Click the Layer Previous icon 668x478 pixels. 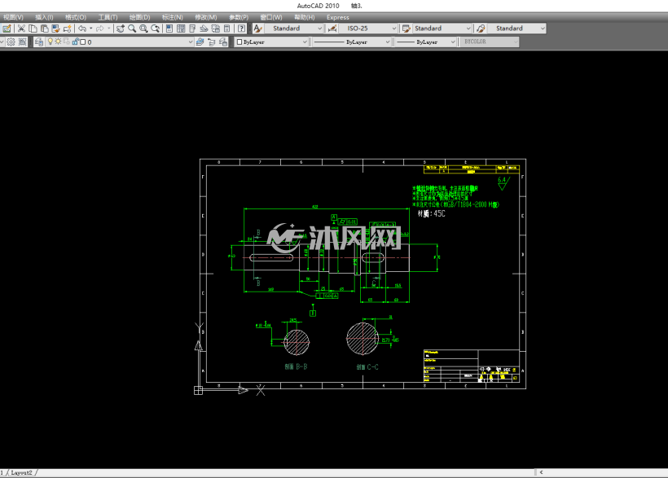coord(211,42)
